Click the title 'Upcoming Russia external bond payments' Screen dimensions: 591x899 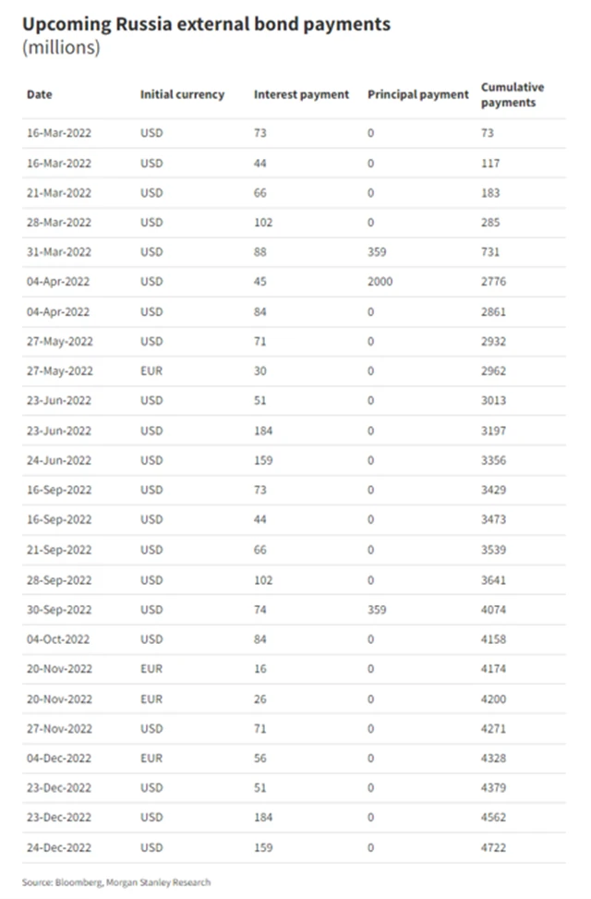[206, 24]
